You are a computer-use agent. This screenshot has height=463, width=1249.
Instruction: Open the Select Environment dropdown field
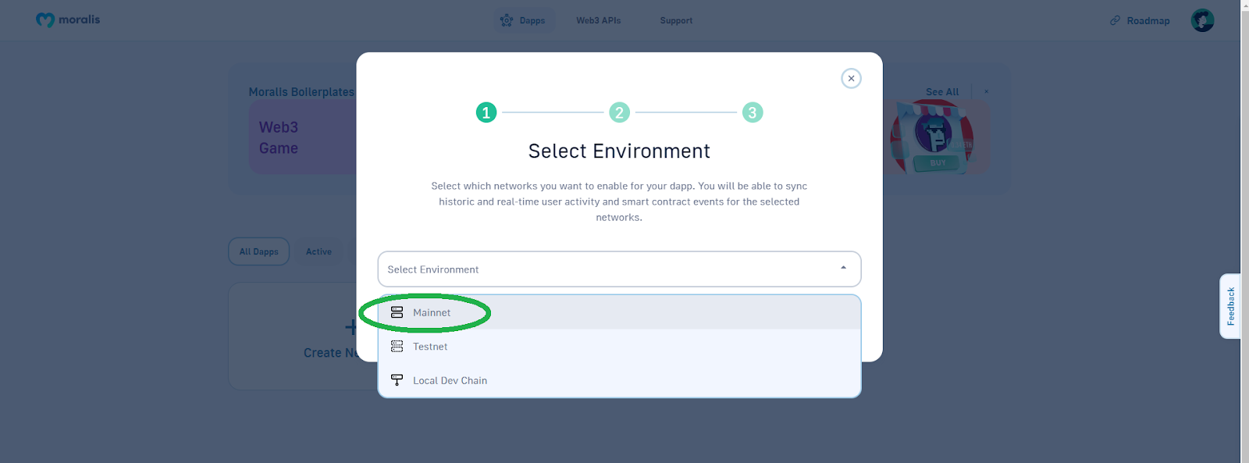click(619, 269)
